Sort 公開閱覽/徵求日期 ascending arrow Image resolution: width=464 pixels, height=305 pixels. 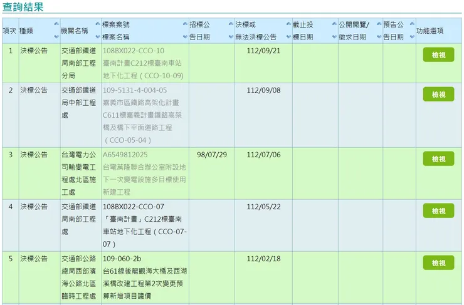coord(379,24)
